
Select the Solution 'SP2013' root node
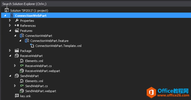click(x=29, y=11)
